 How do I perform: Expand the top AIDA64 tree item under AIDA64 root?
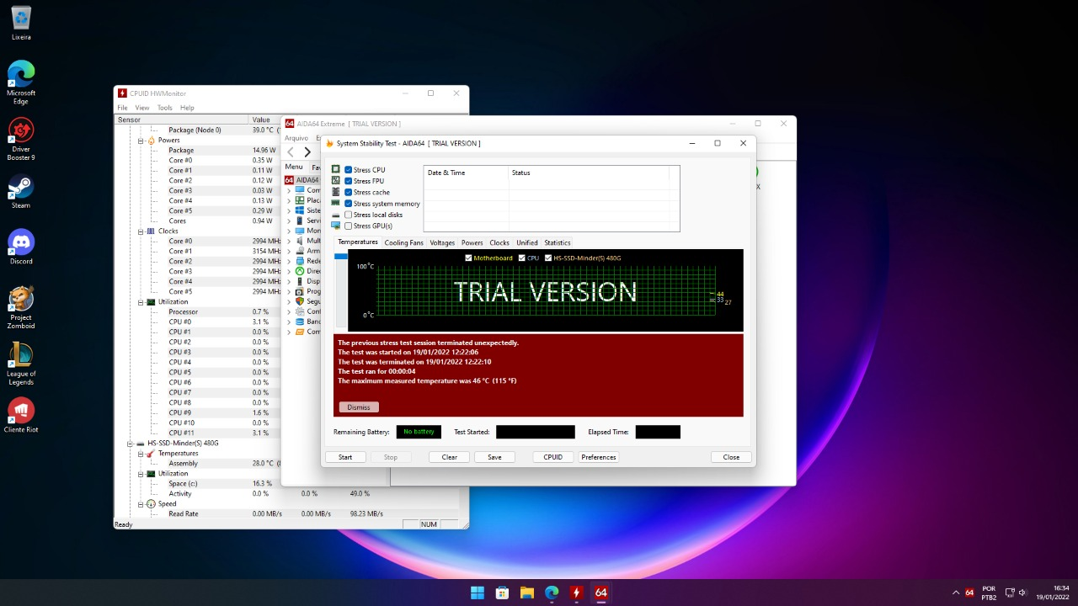coord(289,190)
